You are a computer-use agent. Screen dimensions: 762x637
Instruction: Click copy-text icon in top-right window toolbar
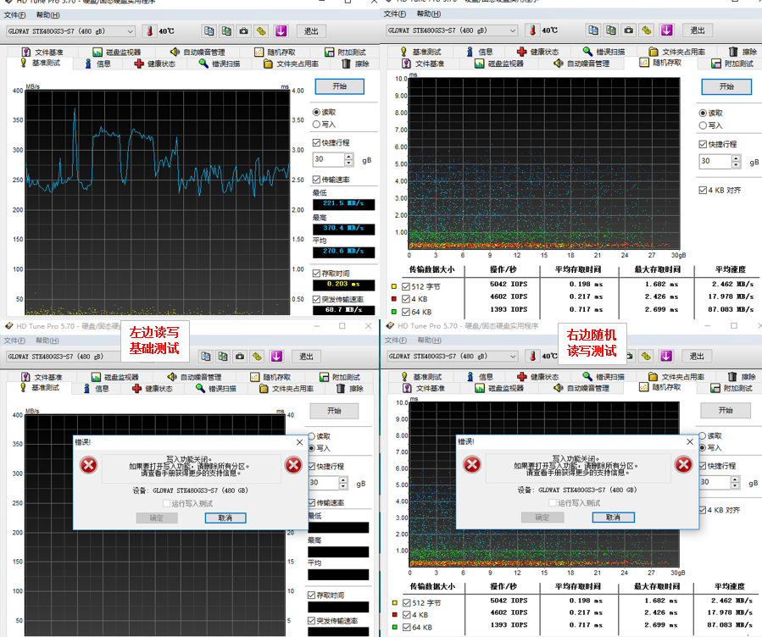click(593, 30)
